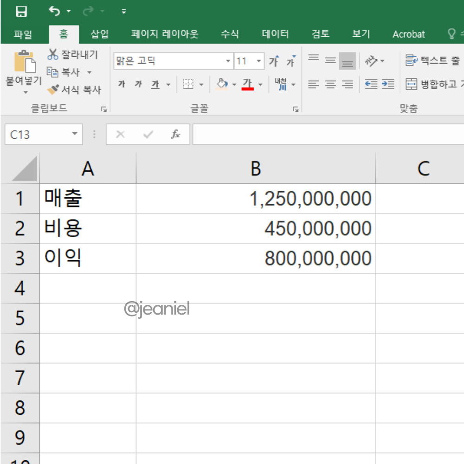Switch to the 삽입 ribbon tab

point(100,34)
